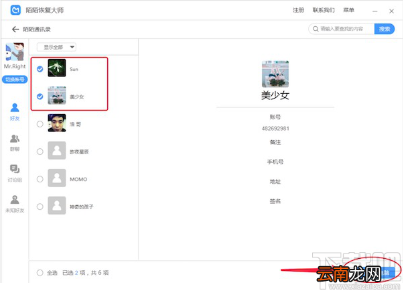
Task: Open the 注册 register menu
Action: click(298, 10)
